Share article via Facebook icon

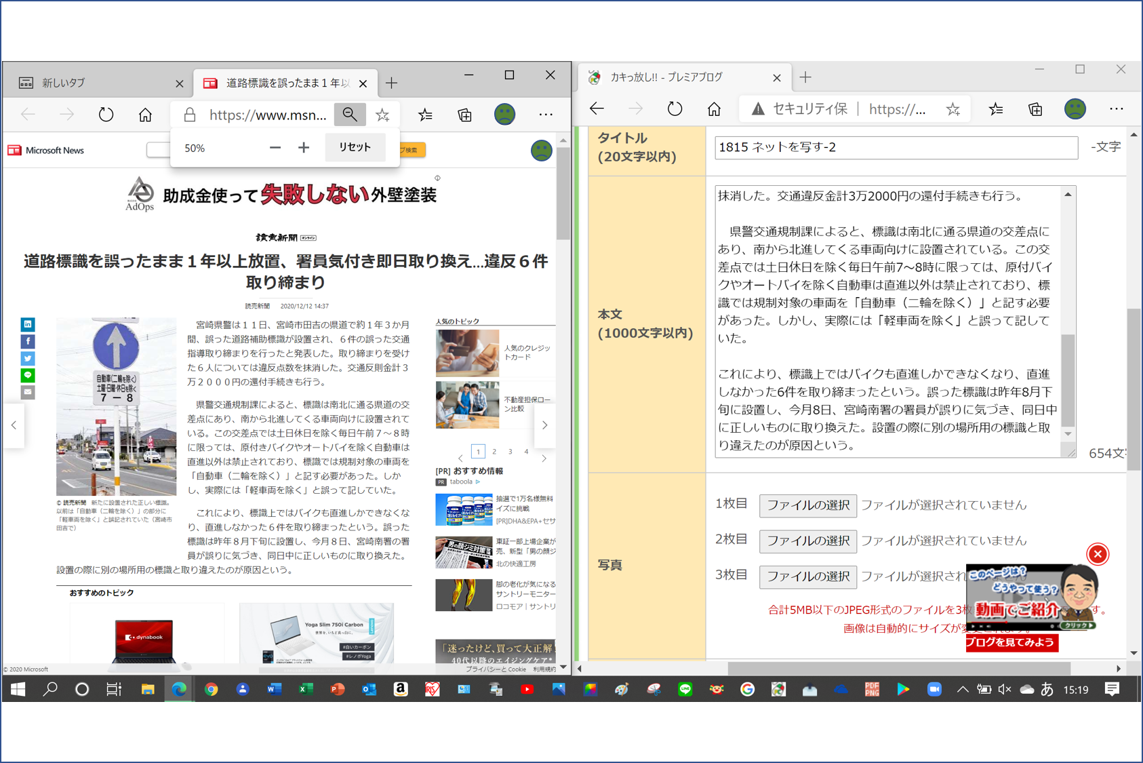point(28,341)
